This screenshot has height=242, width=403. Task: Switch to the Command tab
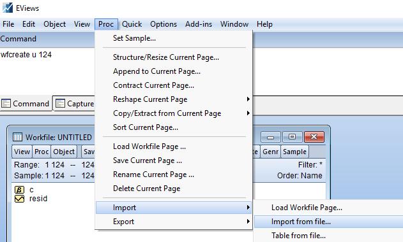[x=26, y=104]
